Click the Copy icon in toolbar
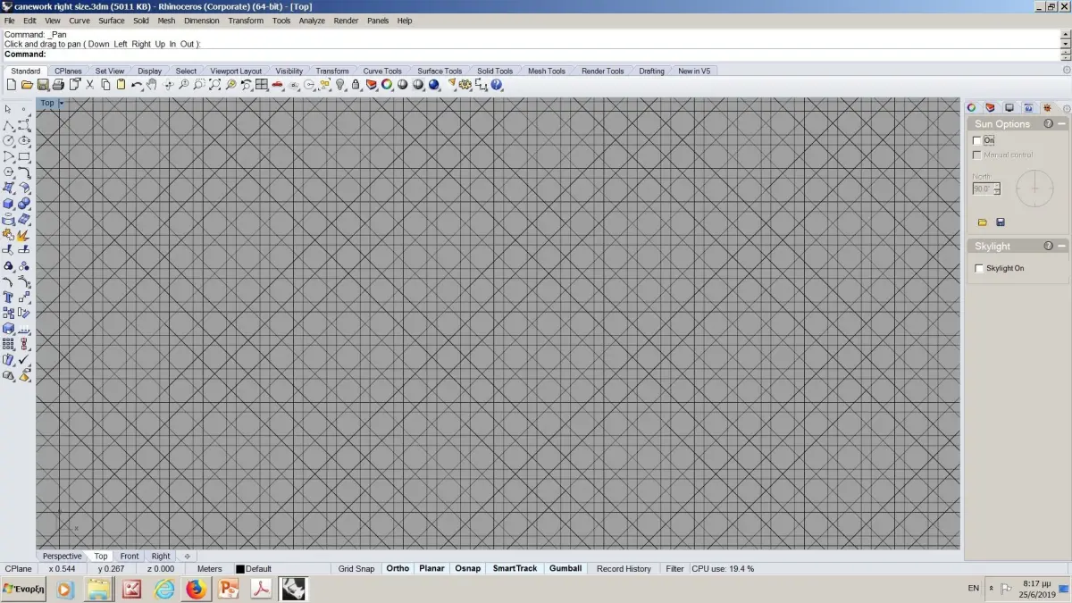Viewport: 1072px width, 603px height. pos(105,85)
